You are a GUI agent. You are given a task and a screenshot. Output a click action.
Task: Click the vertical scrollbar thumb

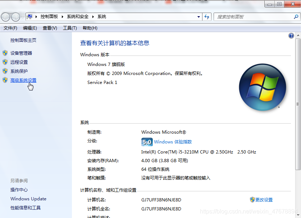coord(298,104)
